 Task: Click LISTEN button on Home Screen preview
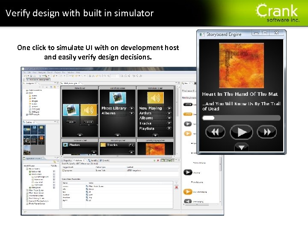(x=89, y=122)
